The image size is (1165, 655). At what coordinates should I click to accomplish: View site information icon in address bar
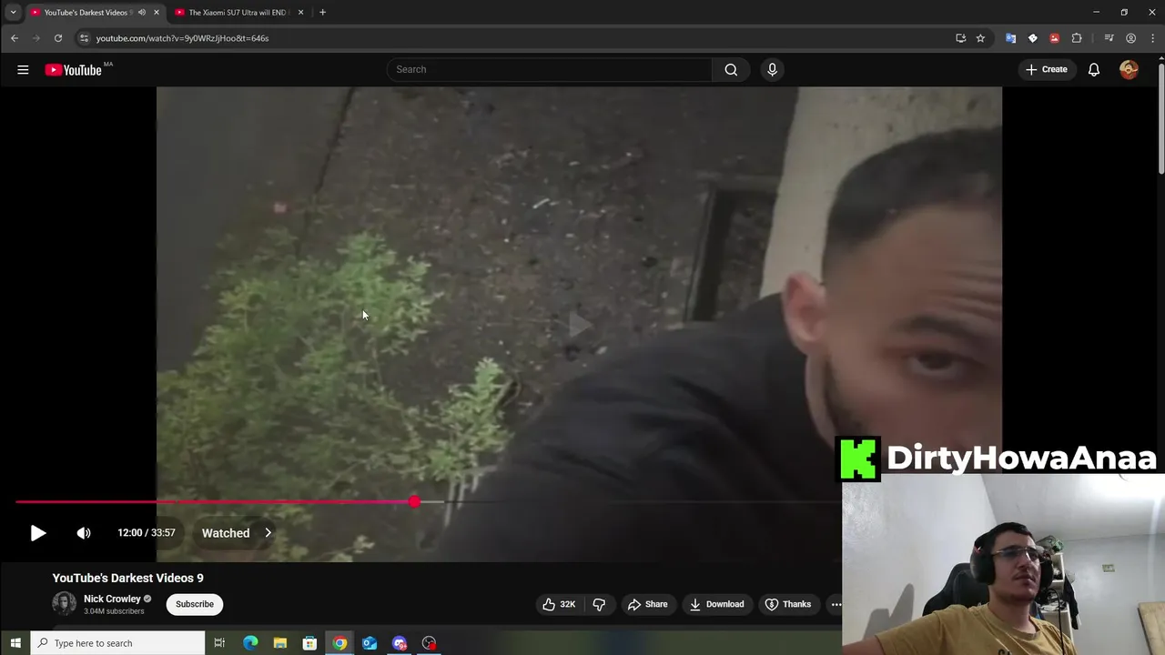point(84,38)
